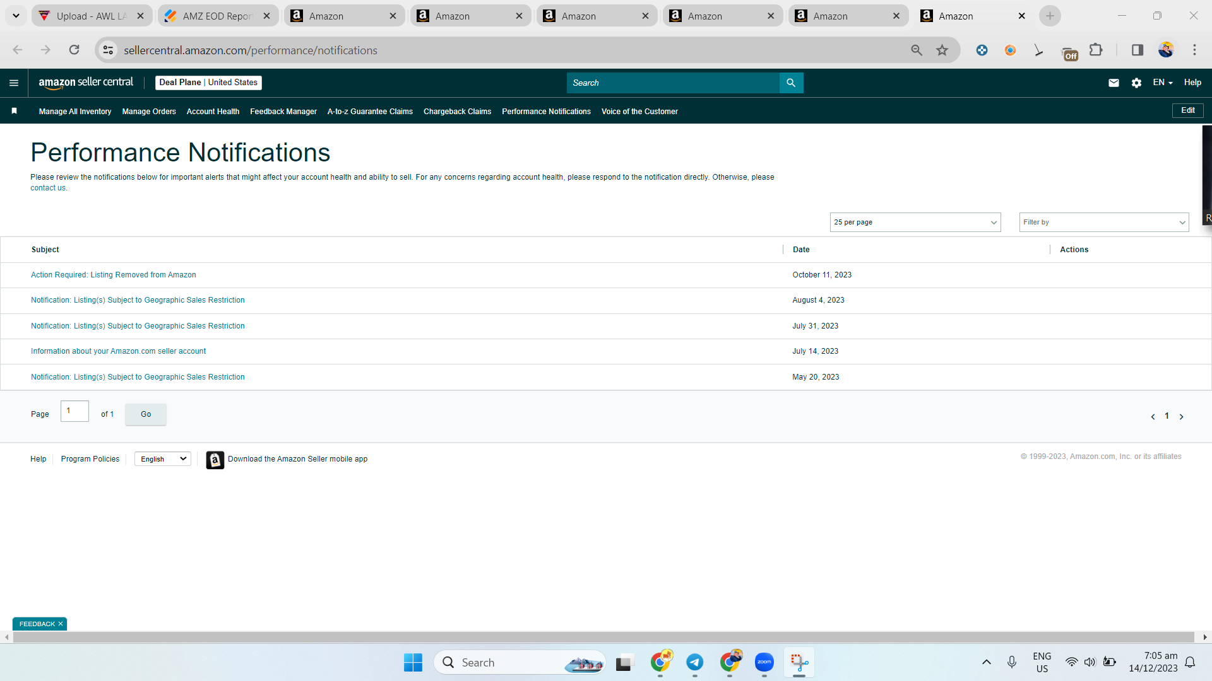Open the July 31 Geographic Sales Restriction notification
The width and height of the screenshot is (1212, 681).
pos(138,326)
